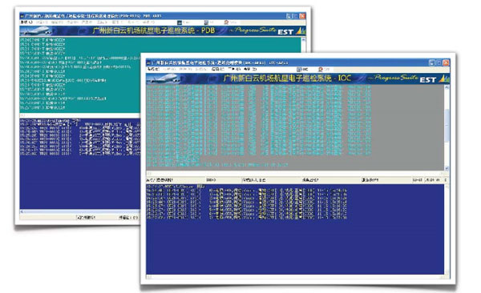This screenshot has width=481, height=293.
Task: Click the up arrow of PDB upper pane scrollbar
Action: click(303, 39)
